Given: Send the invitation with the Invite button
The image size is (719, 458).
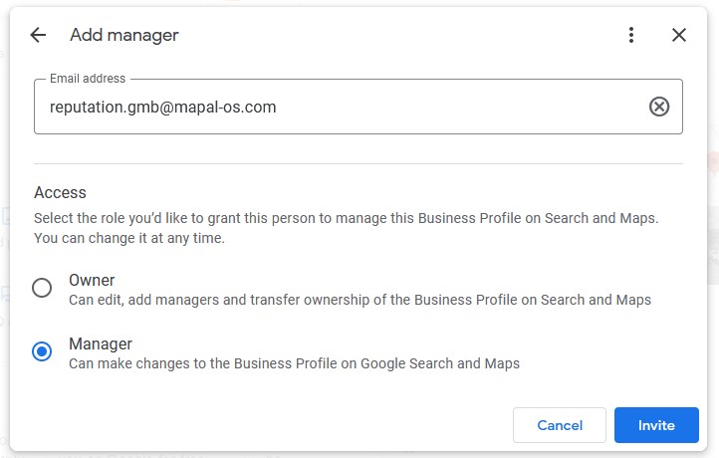Looking at the screenshot, I should (656, 425).
